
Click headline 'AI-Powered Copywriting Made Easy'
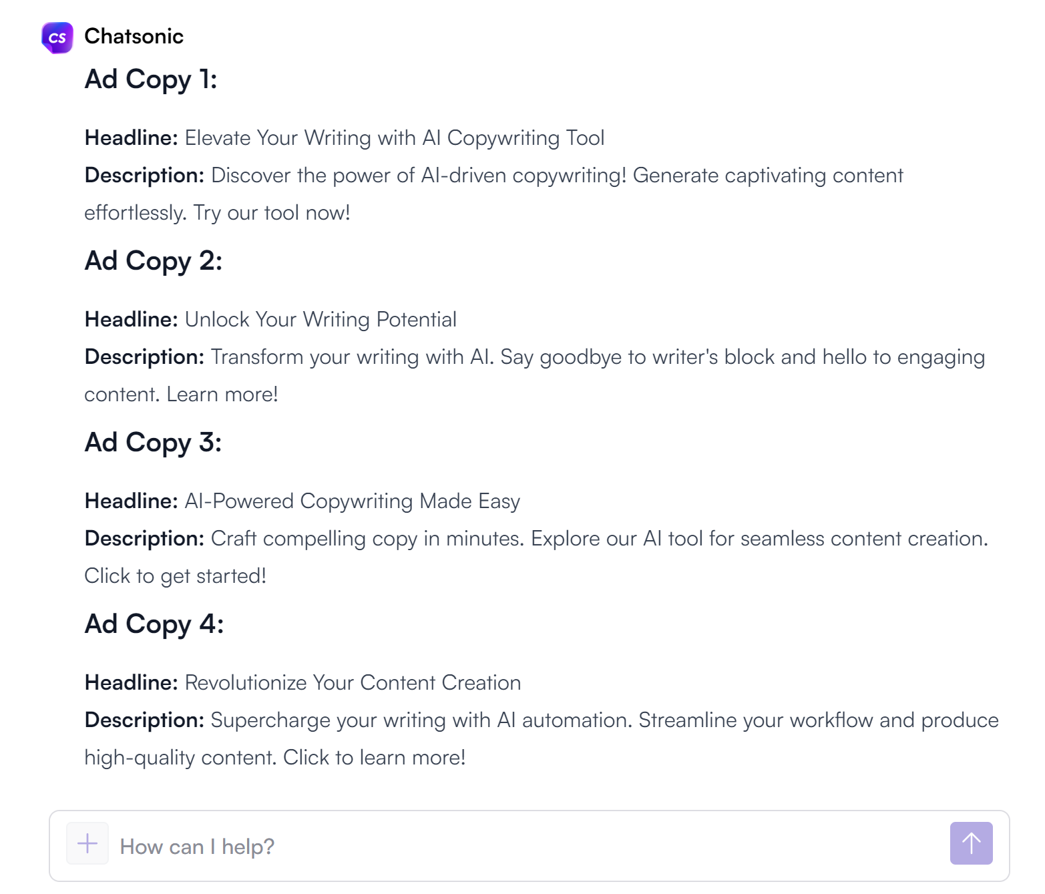click(x=352, y=501)
